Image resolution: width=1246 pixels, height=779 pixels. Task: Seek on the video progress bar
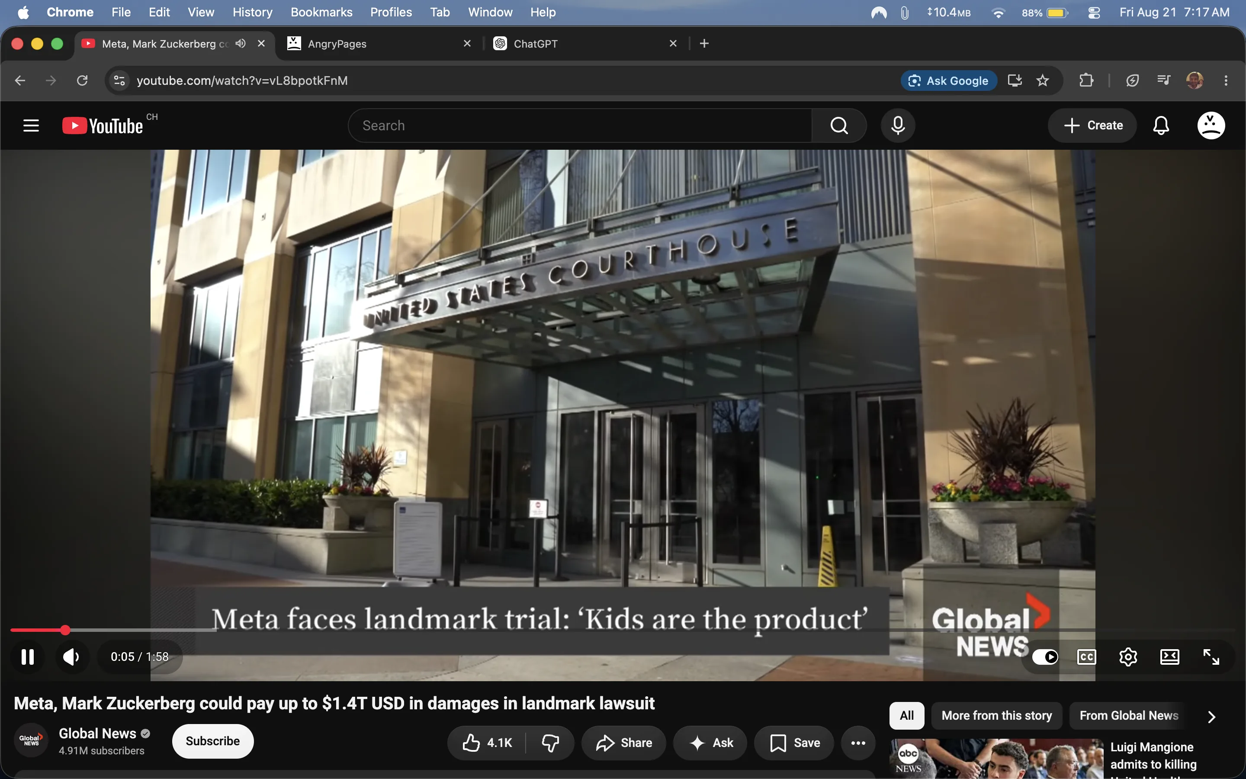tap(623, 630)
